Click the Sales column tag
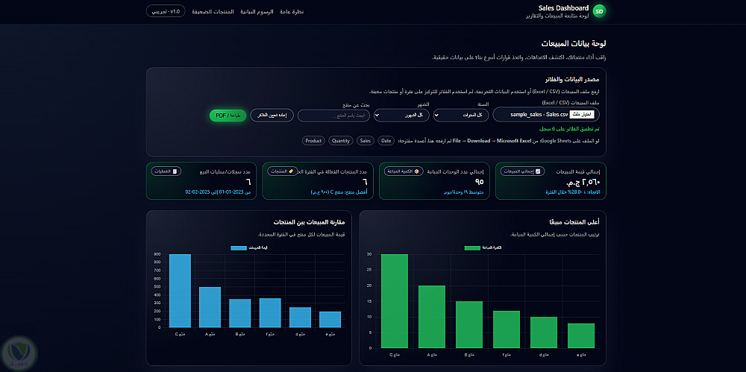Screen dimensions: 746x372 [366, 141]
